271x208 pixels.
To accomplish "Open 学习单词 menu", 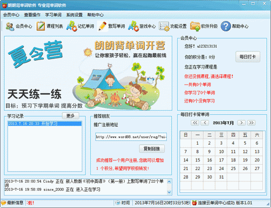I will pos(53,15).
